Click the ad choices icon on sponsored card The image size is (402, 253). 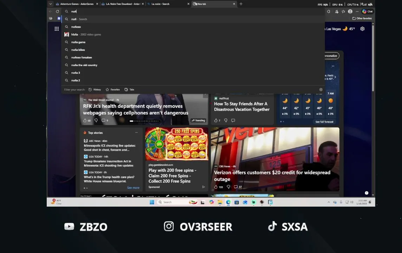[203, 187]
